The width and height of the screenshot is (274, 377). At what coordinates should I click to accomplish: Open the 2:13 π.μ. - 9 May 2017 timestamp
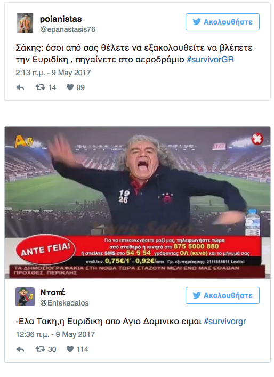tap(53, 73)
